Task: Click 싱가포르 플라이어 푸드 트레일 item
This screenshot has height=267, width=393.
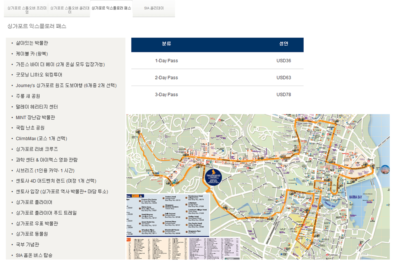Action: pyautogui.click(x=46, y=213)
